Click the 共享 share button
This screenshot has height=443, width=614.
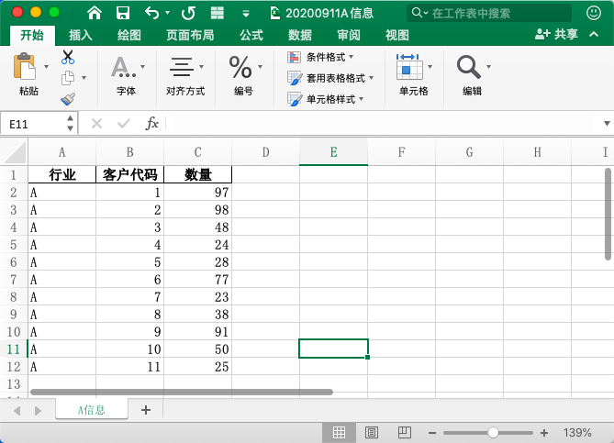click(557, 35)
